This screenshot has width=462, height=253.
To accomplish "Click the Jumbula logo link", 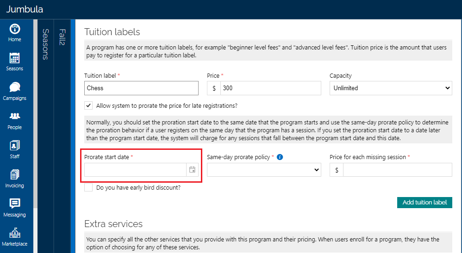I will (25, 9).
